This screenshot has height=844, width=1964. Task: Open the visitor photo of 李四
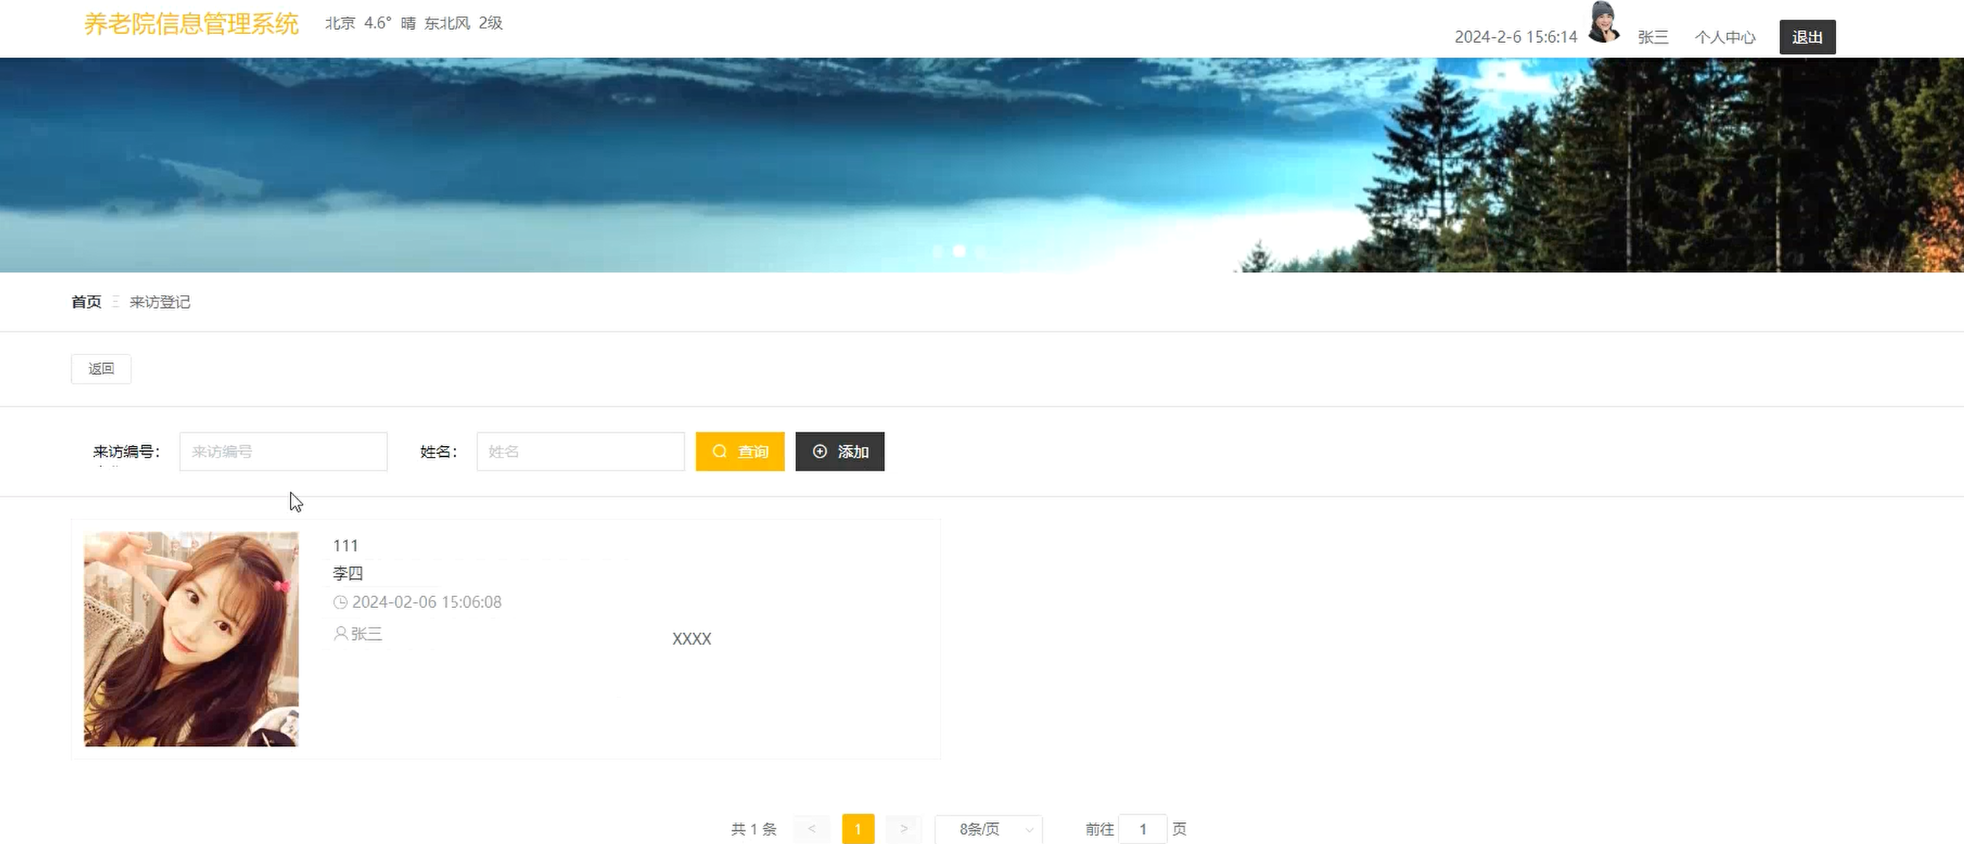(x=190, y=639)
